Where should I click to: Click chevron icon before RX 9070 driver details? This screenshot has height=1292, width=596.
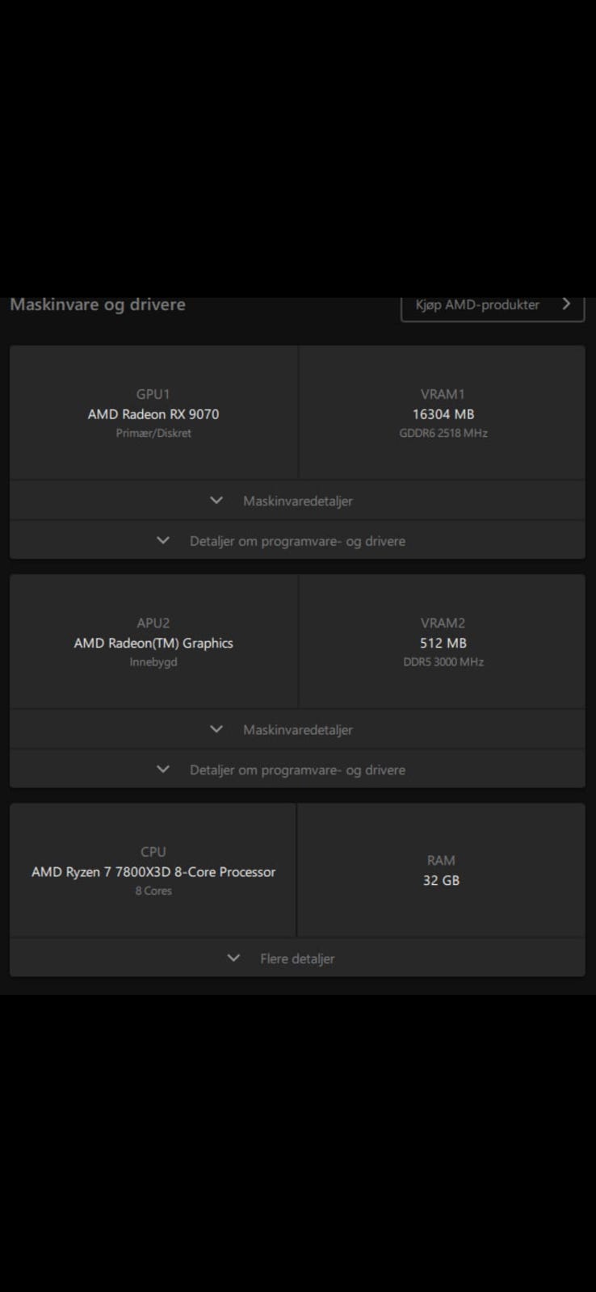point(163,540)
